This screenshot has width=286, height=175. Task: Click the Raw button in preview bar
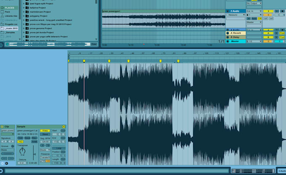pyautogui.click(x=94, y=44)
